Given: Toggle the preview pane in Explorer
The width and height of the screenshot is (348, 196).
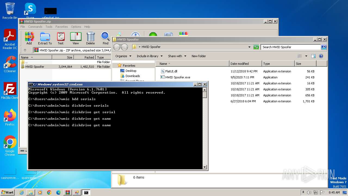Looking at the screenshot, I should 313,56.
